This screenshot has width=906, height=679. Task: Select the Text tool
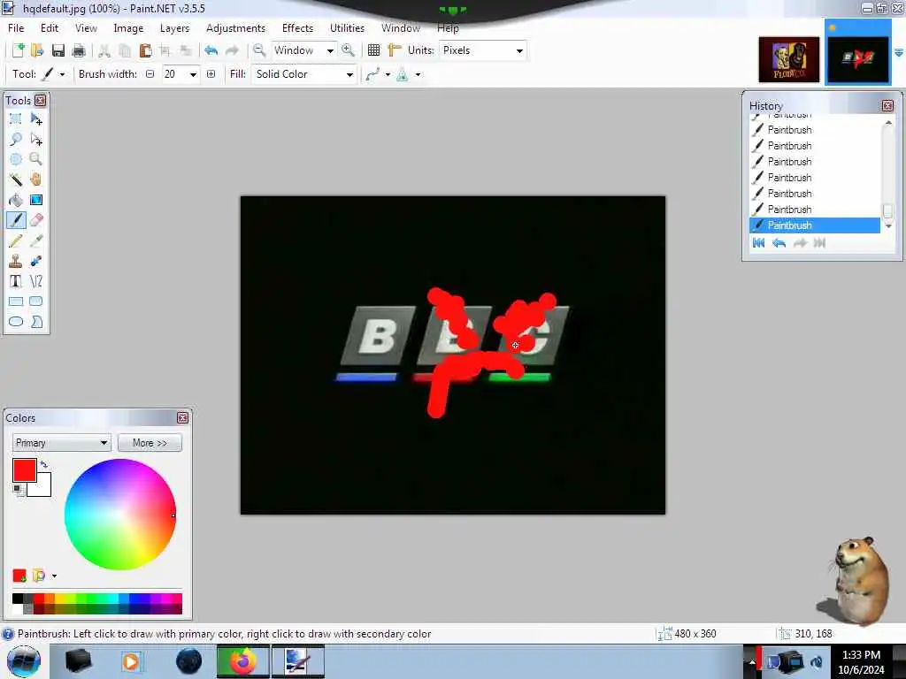pyautogui.click(x=16, y=281)
